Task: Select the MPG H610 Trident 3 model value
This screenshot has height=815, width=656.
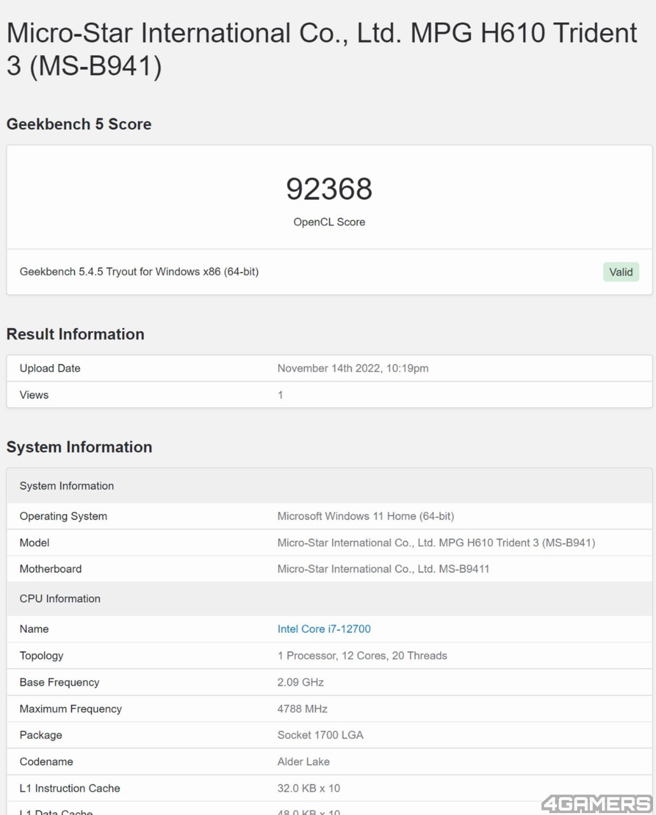Action: click(436, 543)
